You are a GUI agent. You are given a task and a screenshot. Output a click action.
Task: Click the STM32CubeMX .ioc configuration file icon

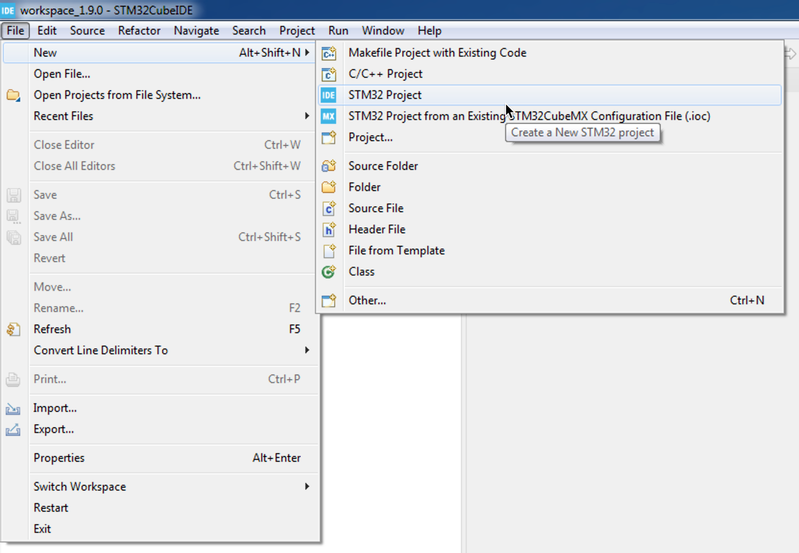(x=328, y=116)
